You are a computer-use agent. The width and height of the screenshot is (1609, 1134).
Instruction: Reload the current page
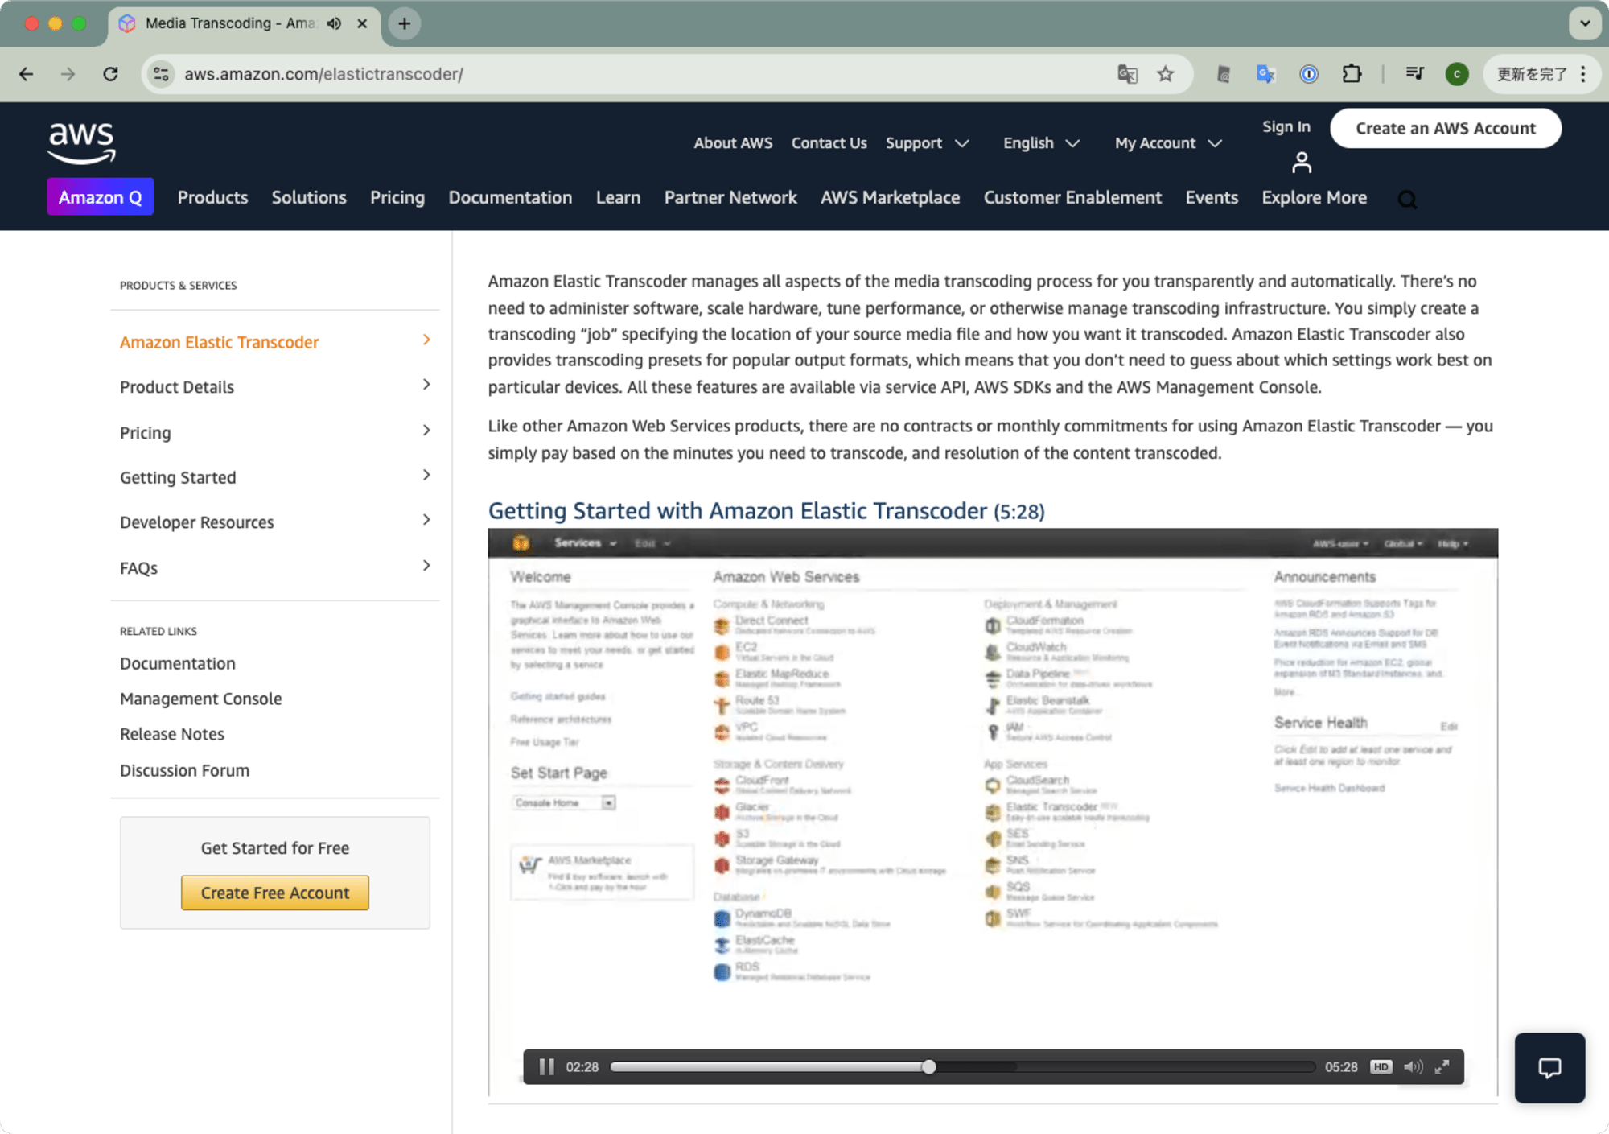[111, 74]
